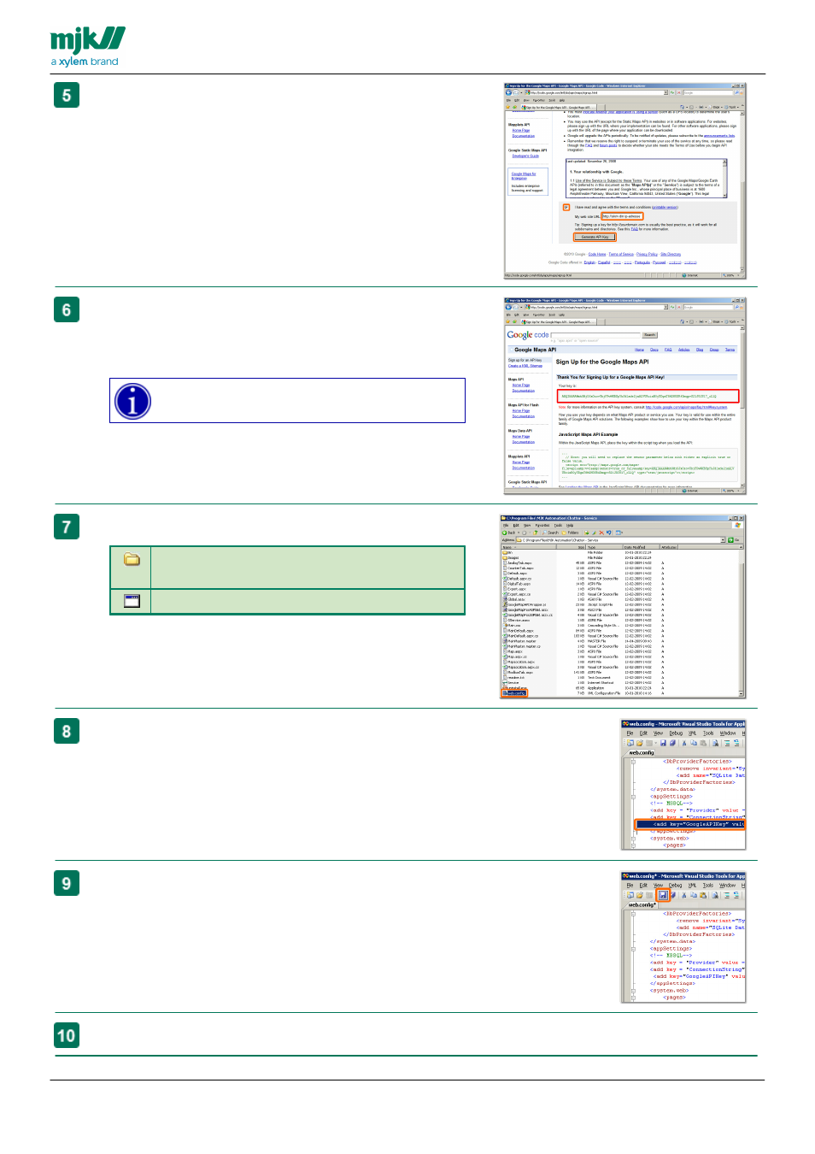Open the FAQ link in the Google Maps API bar
This screenshot has height=1154, width=815.
(668, 350)
